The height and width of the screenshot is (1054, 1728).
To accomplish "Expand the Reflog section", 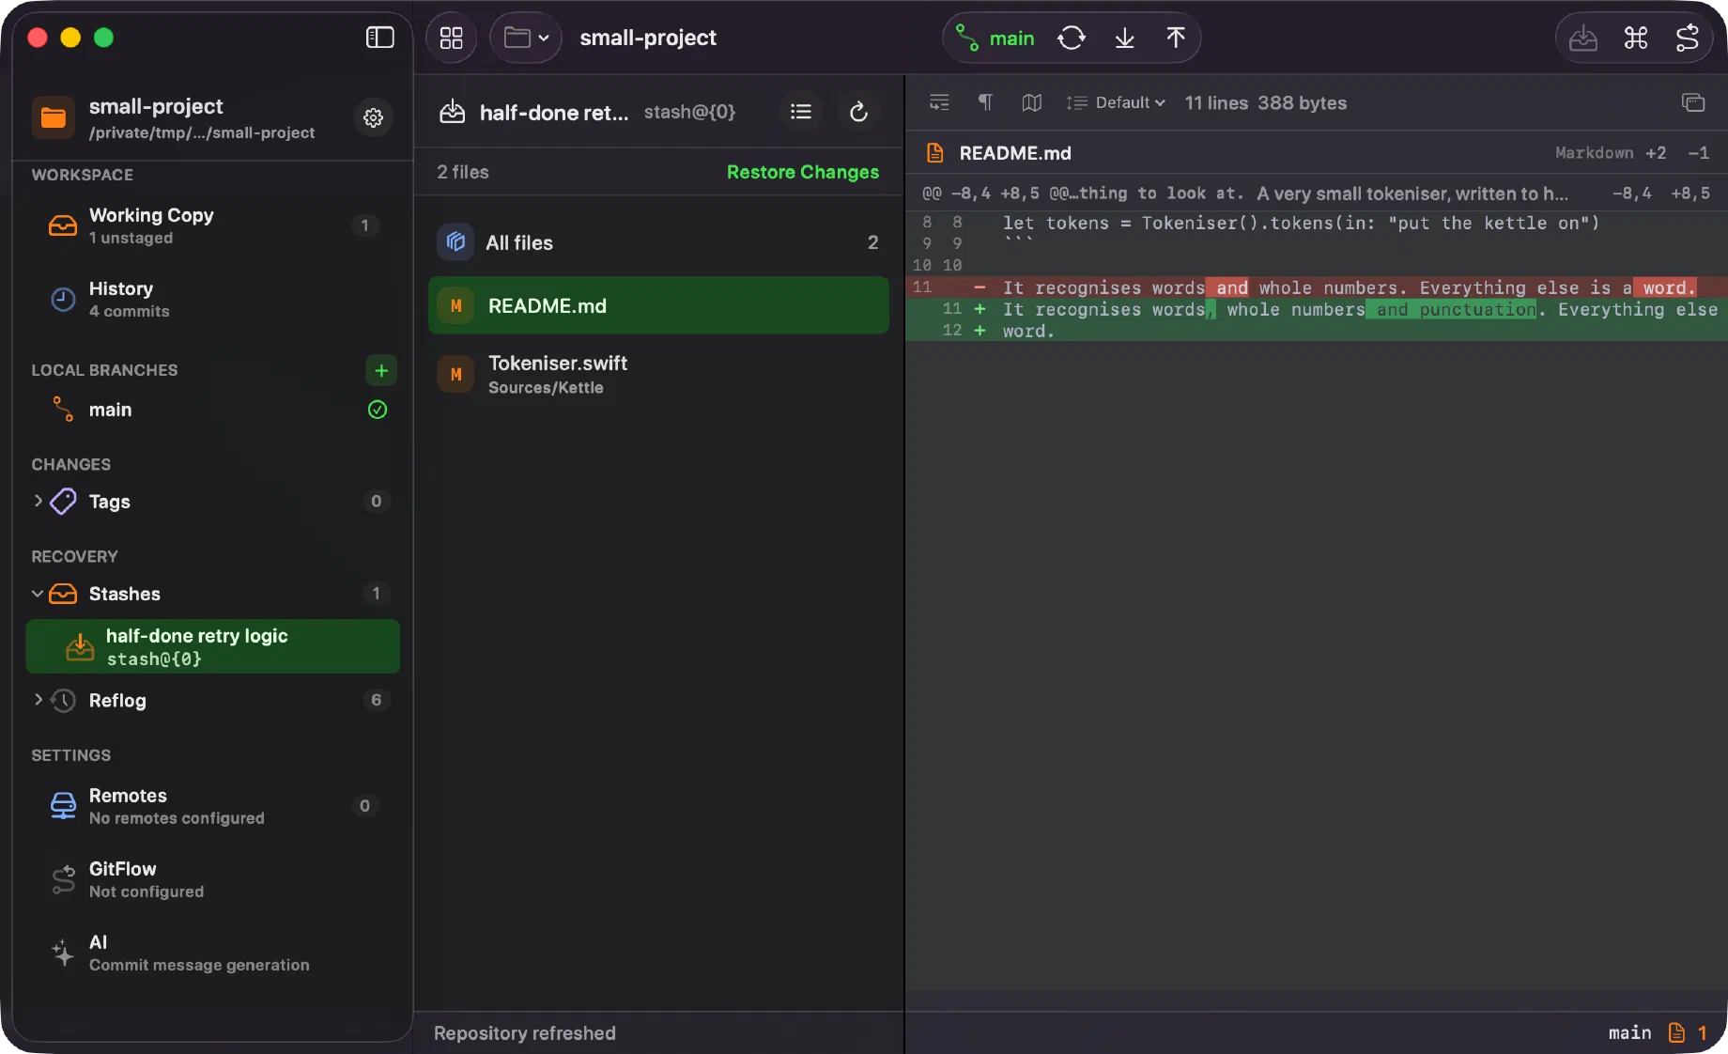I will 38,700.
